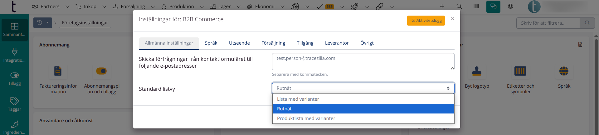Click the document icon at the card's top right
This screenshot has width=599, height=135.
580,45
